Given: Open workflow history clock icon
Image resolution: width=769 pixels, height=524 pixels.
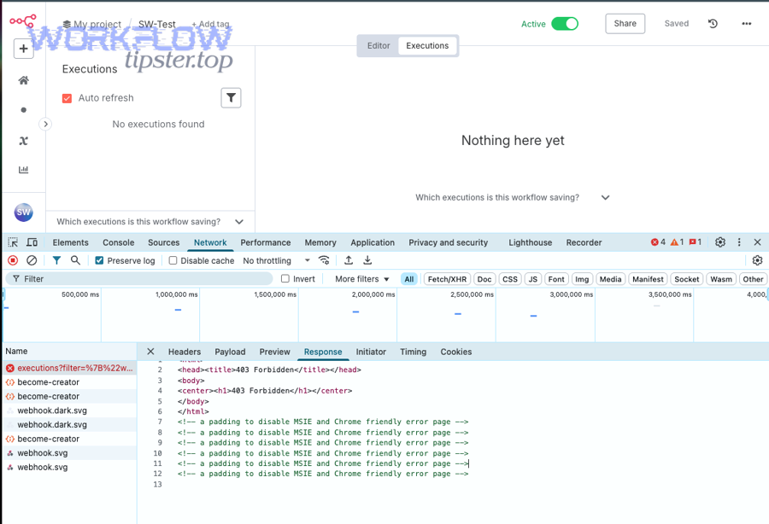Looking at the screenshot, I should (x=713, y=24).
